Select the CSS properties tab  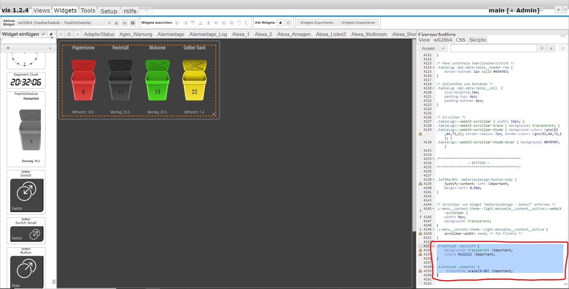[x=461, y=40]
